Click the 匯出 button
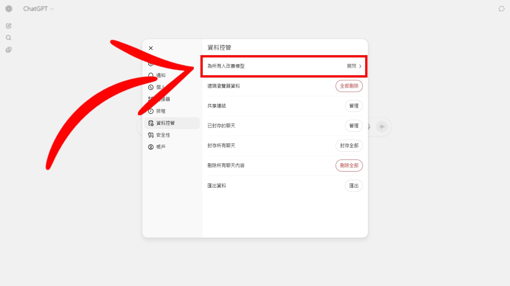This screenshot has height=286, width=510. [354, 186]
